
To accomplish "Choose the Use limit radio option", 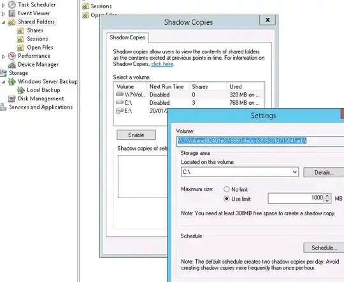I will (227, 199).
